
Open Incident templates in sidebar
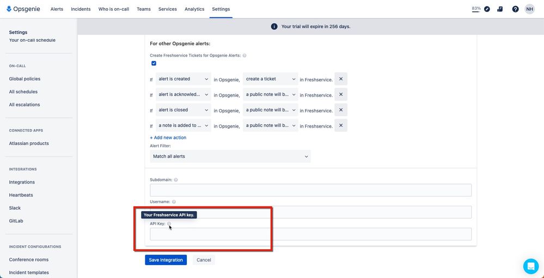tap(29, 273)
